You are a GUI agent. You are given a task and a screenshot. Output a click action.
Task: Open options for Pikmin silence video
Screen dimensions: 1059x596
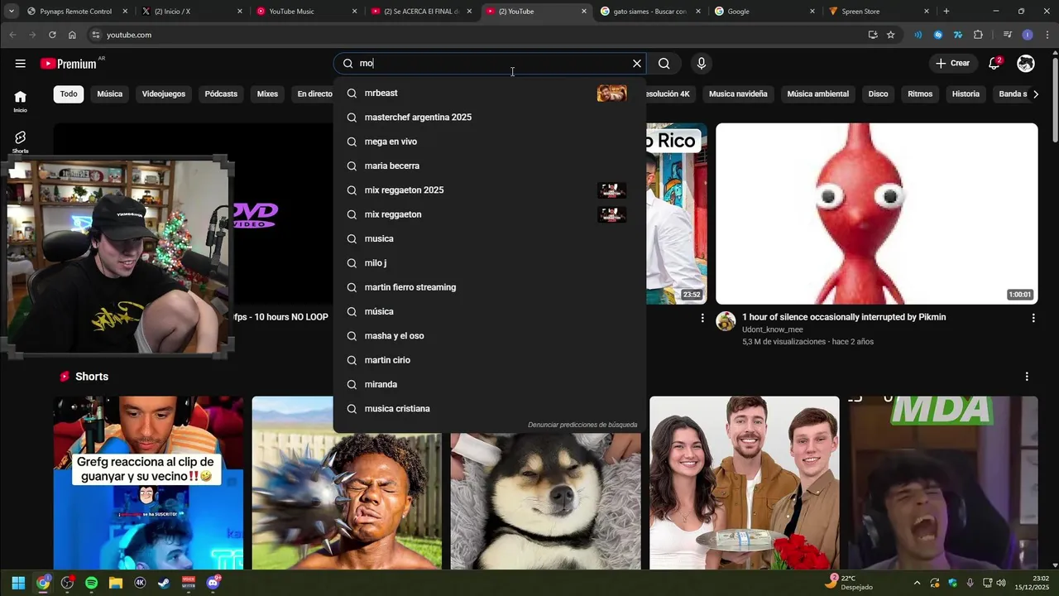click(x=1033, y=318)
